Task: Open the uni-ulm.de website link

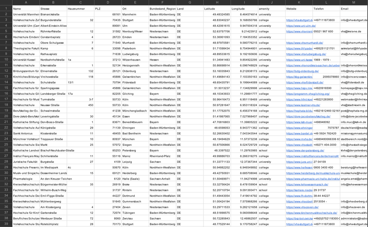Action: [301, 26]
